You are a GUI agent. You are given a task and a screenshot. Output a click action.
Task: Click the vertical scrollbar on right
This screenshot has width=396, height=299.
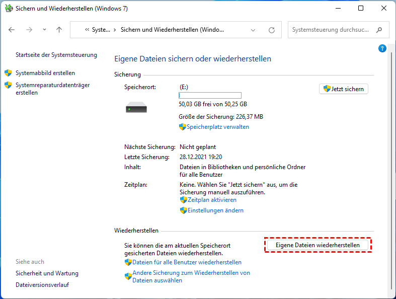point(391,170)
